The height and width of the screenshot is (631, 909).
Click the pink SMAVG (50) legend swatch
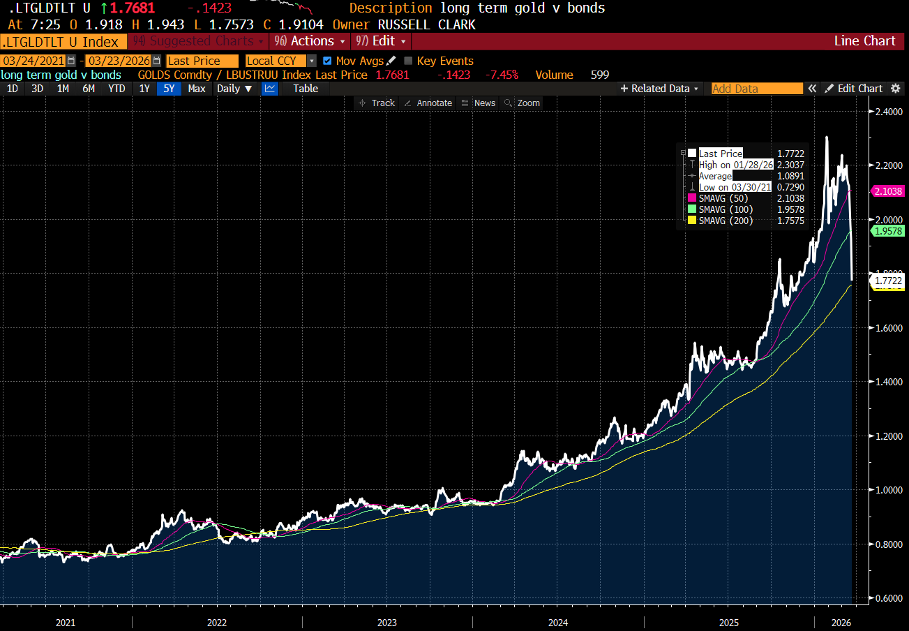pyautogui.click(x=691, y=198)
